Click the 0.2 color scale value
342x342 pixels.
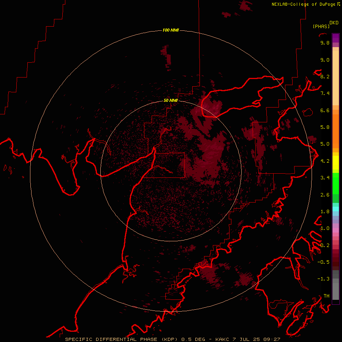click(x=325, y=245)
